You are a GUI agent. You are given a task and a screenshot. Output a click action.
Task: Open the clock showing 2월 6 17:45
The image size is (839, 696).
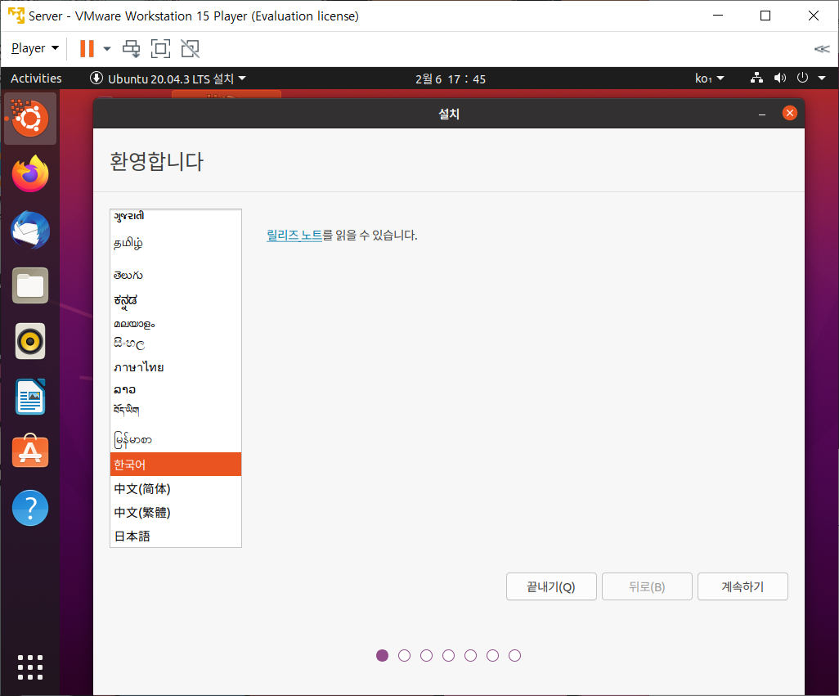(450, 79)
